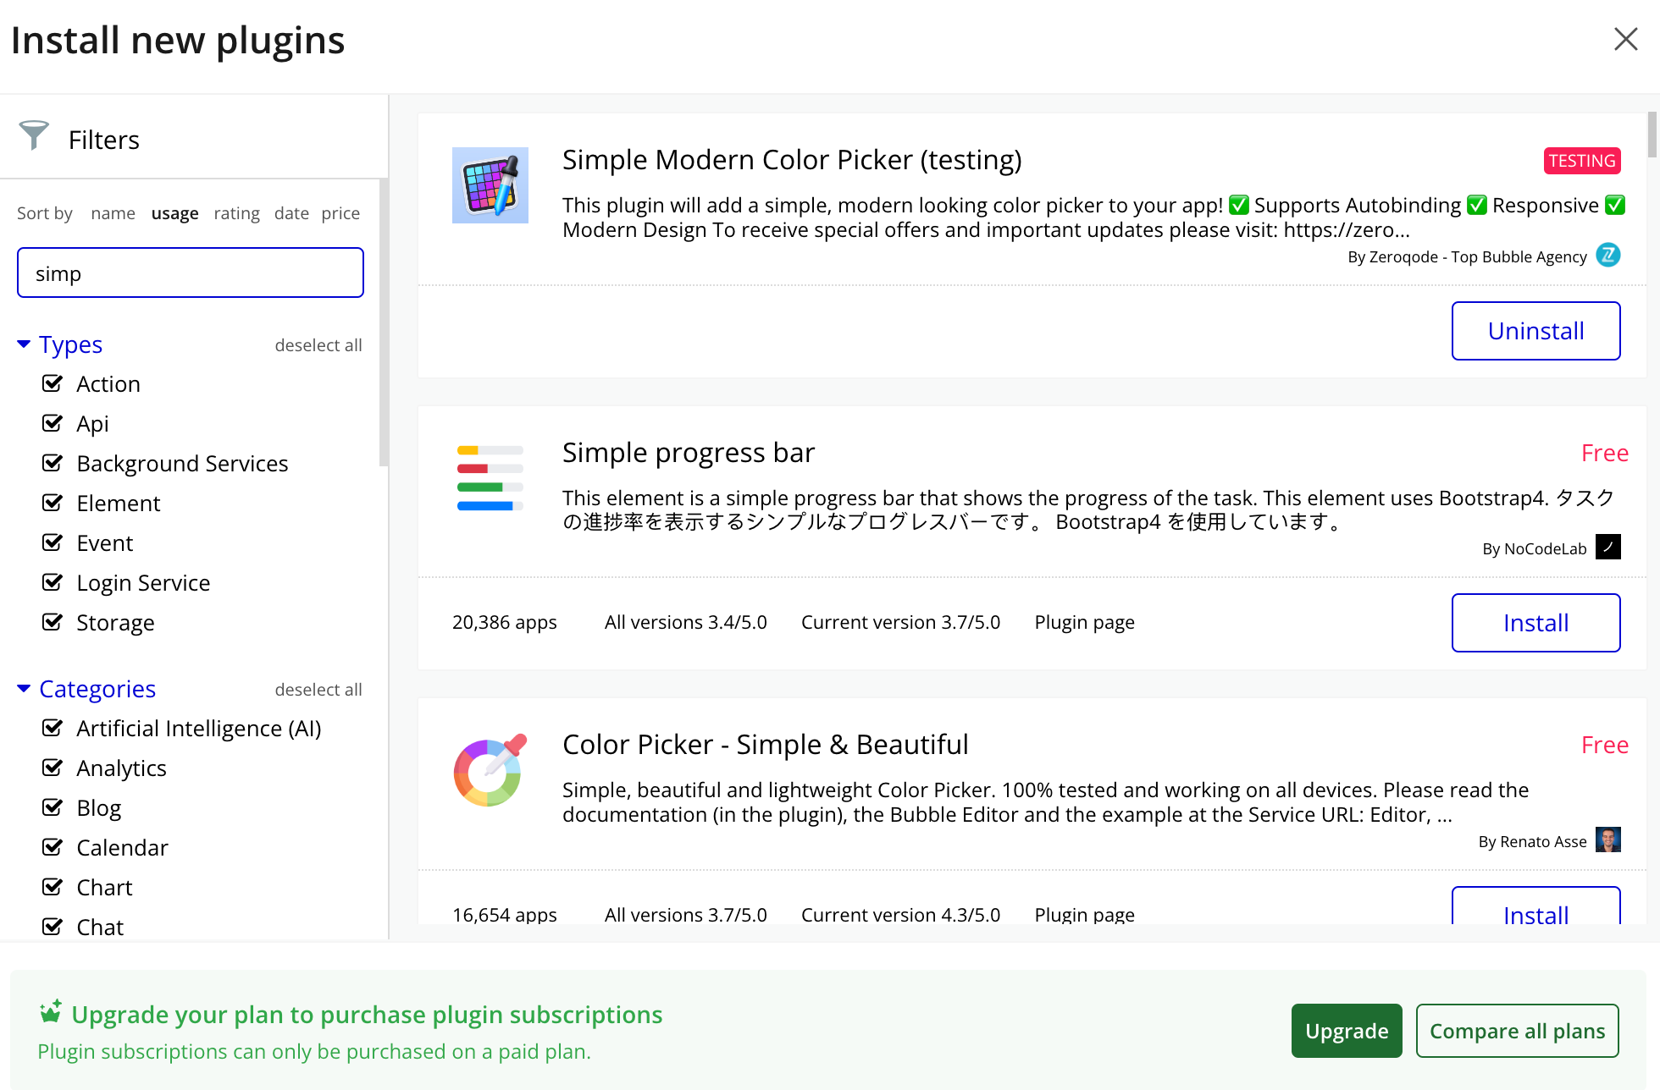
Task: Click the Simple Modern Color Picker plugin icon
Action: [x=490, y=185]
